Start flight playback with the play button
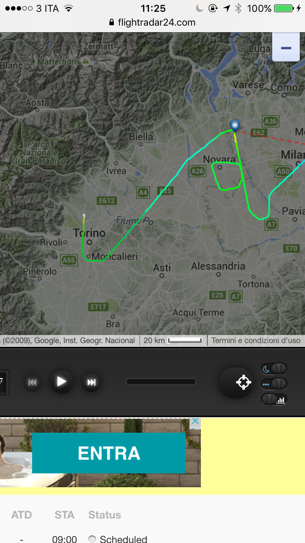The height and width of the screenshot is (543, 305). [x=62, y=381]
